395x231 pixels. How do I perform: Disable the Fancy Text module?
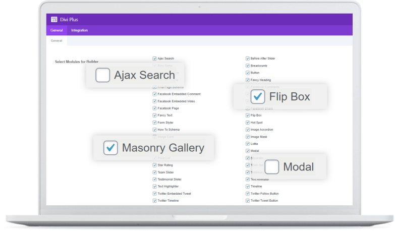[x=154, y=115]
